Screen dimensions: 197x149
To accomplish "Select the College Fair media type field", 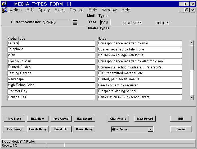I will [51, 97].
